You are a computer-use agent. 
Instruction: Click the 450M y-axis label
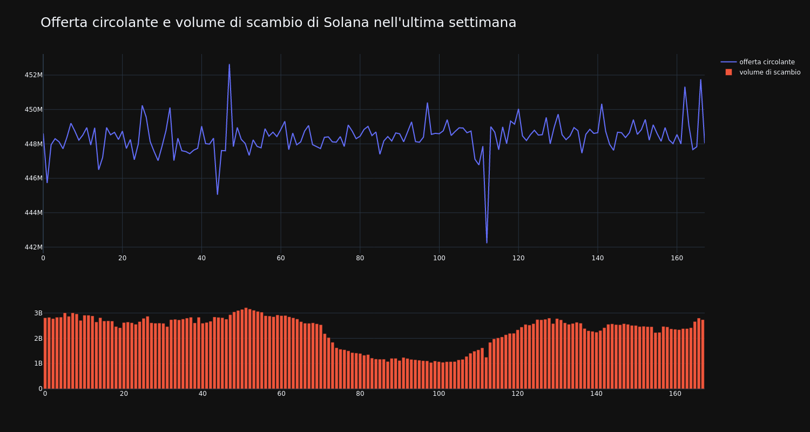click(33, 110)
